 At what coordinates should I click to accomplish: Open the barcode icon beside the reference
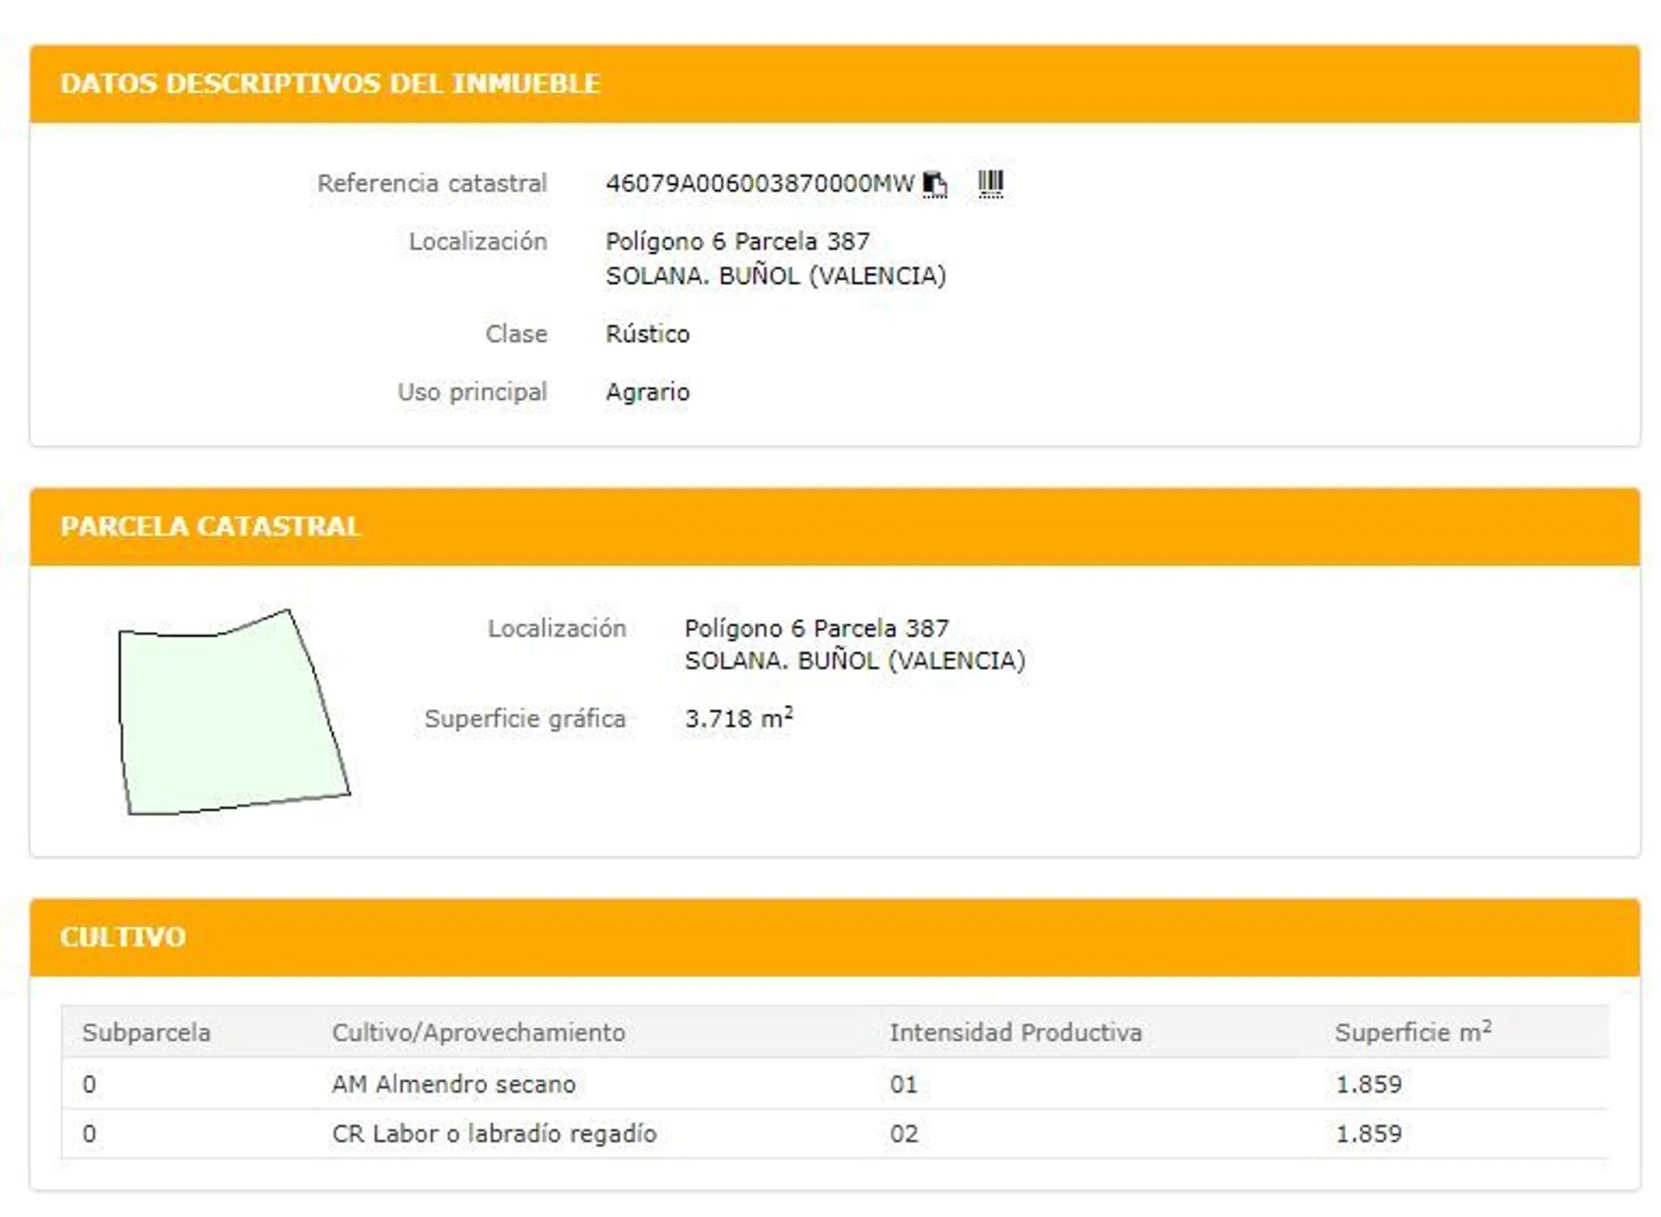[x=990, y=184]
